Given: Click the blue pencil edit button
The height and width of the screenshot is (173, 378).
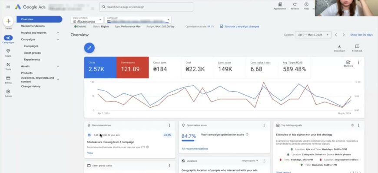Looking at the screenshot, I should click(x=89, y=48).
